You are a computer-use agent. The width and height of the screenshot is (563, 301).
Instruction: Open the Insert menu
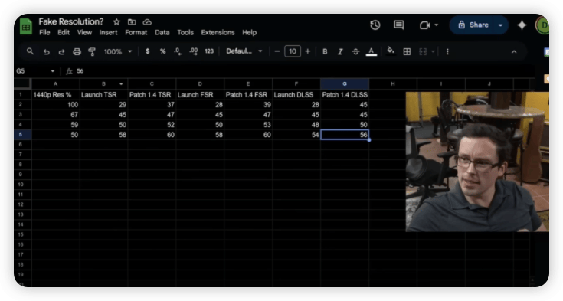(109, 32)
